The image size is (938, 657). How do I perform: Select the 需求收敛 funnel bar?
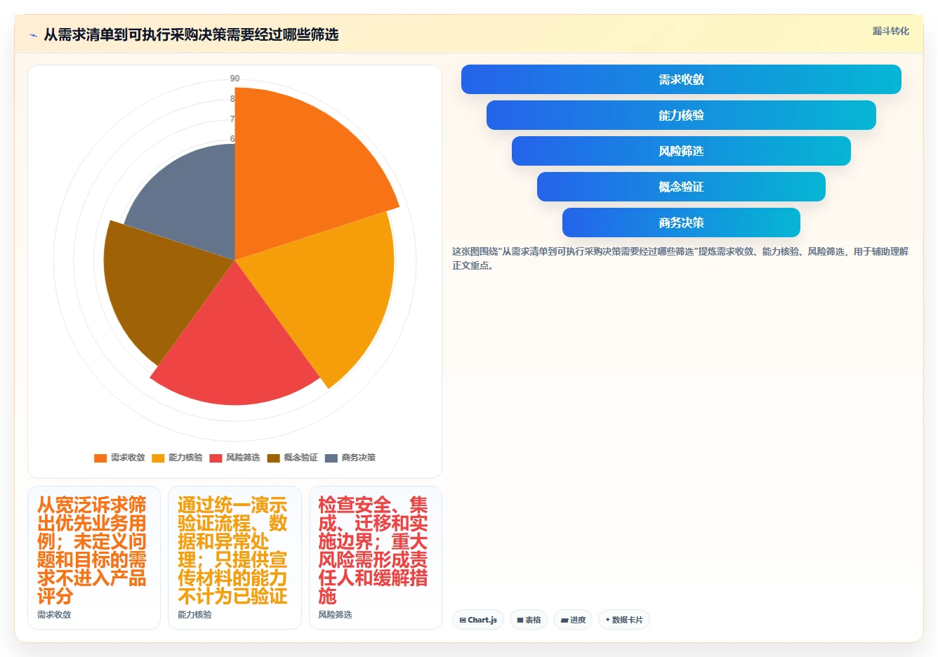(x=681, y=79)
